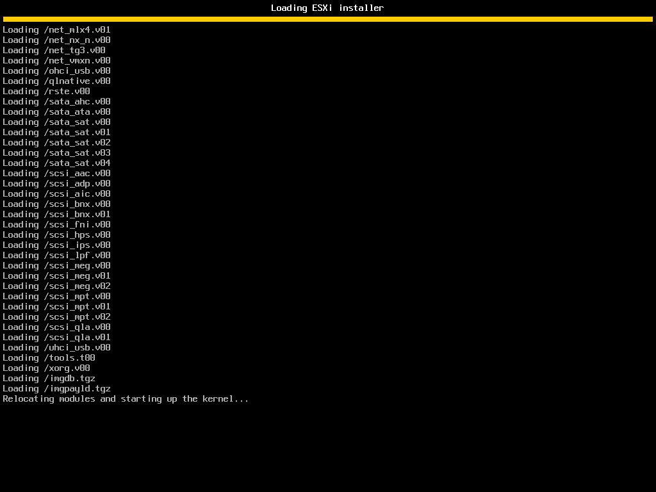656x492 pixels.
Task: Click the yellow loading progress bar
Action: click(x=328, y=19)
